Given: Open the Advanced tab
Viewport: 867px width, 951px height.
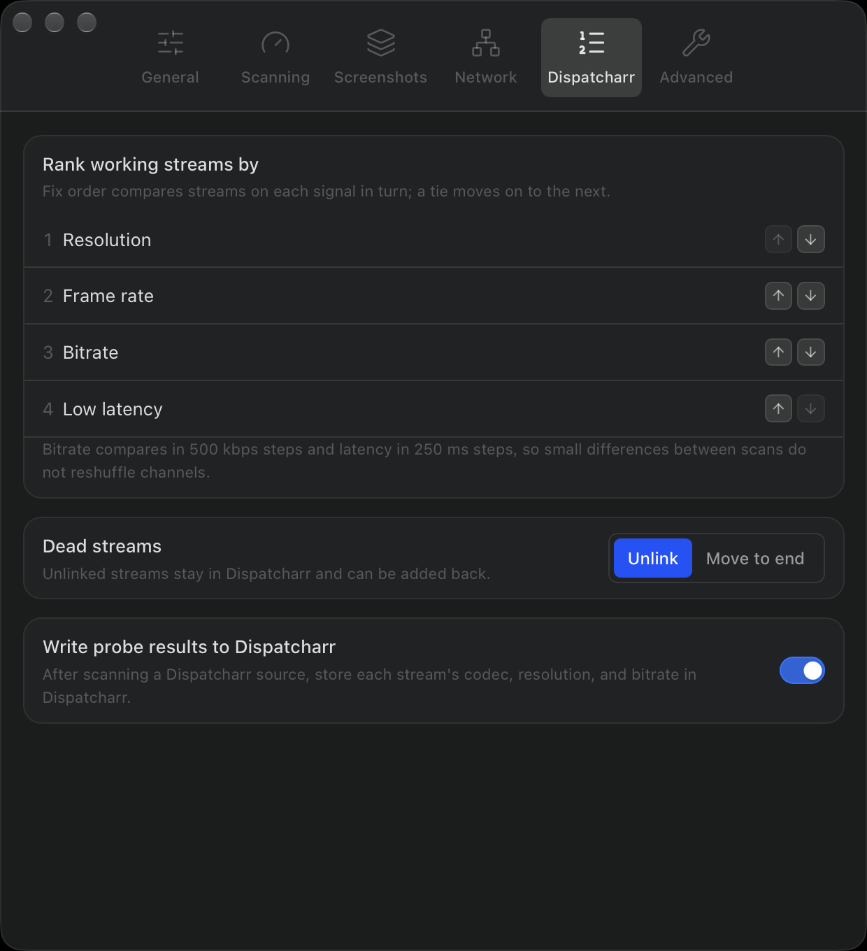Looking at the screenshot, I should (696, 57).
